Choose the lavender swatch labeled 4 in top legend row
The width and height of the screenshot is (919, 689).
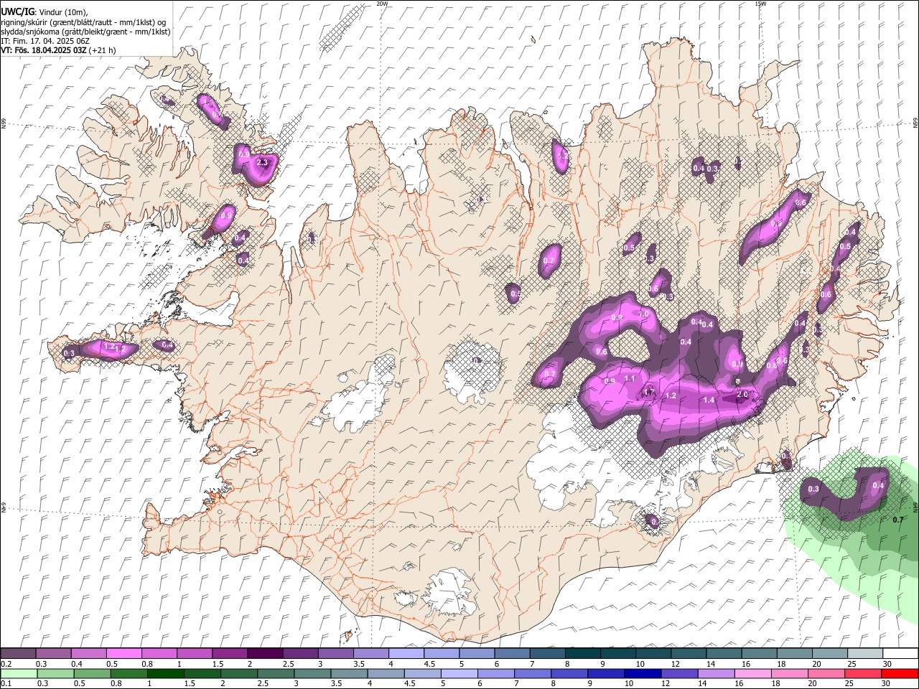click(x=405, y=653)
